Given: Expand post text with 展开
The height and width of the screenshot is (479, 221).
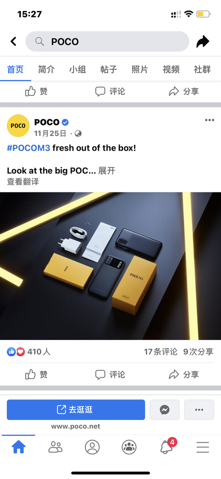Looking at the screenshot, I should [106, 170].
